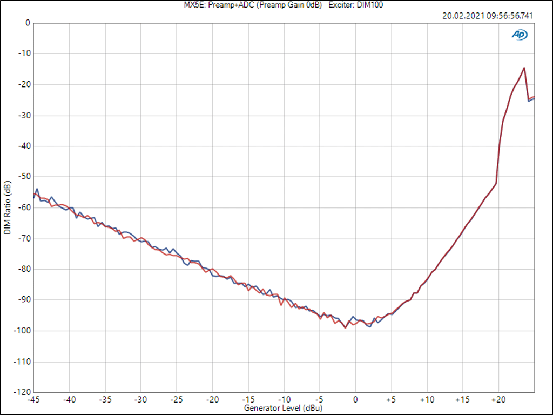Click the +5 tick on horizontal axis
The width and height of the screenshot is (553, 415).
(x=390, y=399)
